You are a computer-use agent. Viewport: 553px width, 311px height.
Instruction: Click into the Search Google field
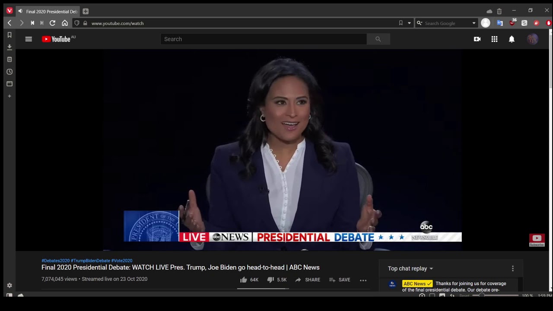click(x=447, y=23)
